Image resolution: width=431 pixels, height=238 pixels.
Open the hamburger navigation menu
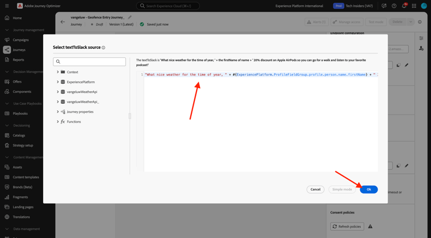(7, 6)
